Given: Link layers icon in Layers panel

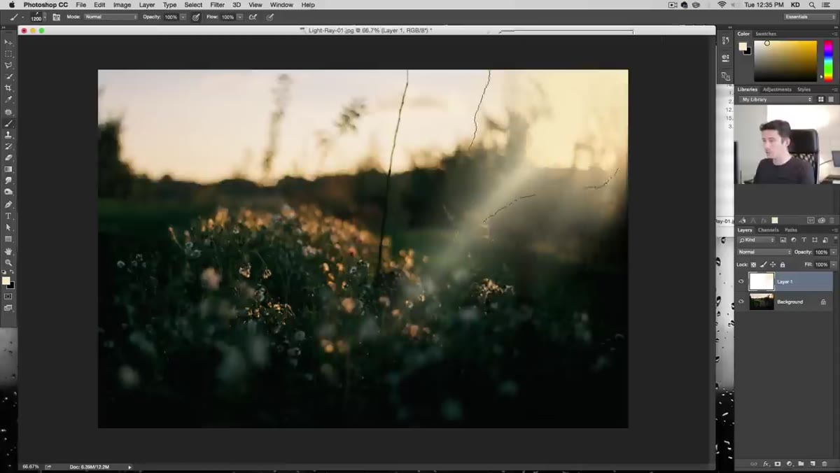Looking at the screenshot, I should click(754, 464).
